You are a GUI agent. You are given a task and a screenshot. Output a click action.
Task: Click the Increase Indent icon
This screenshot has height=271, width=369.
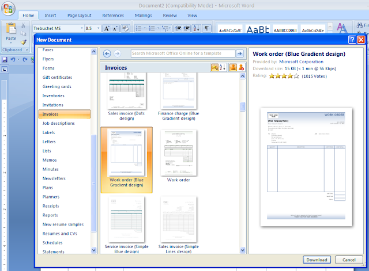coord(187,29)
